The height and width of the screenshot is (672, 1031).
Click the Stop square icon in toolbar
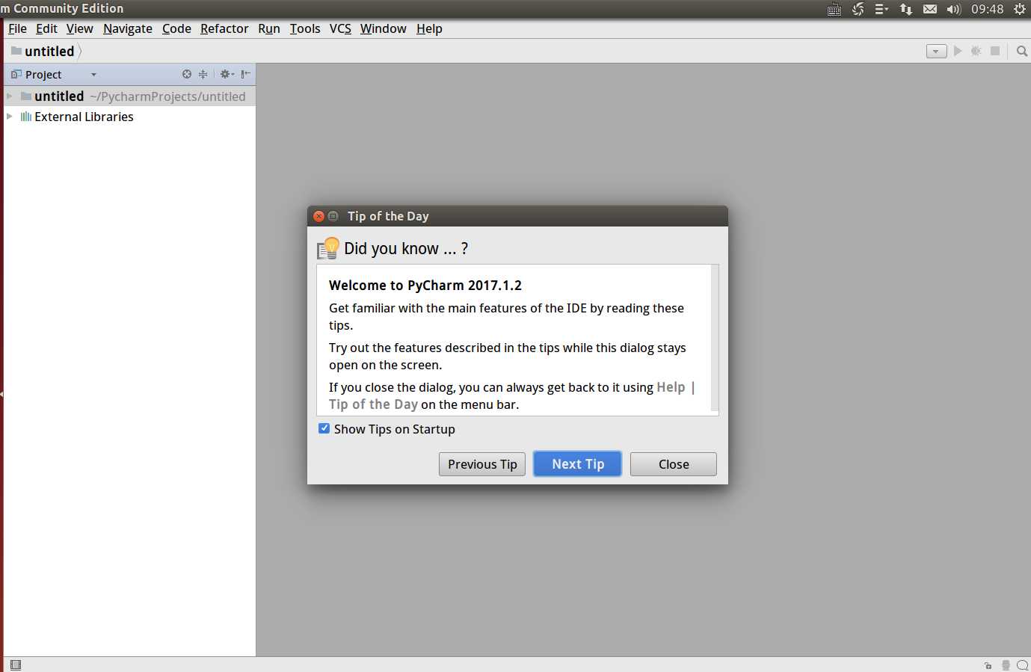click(995, 51)
